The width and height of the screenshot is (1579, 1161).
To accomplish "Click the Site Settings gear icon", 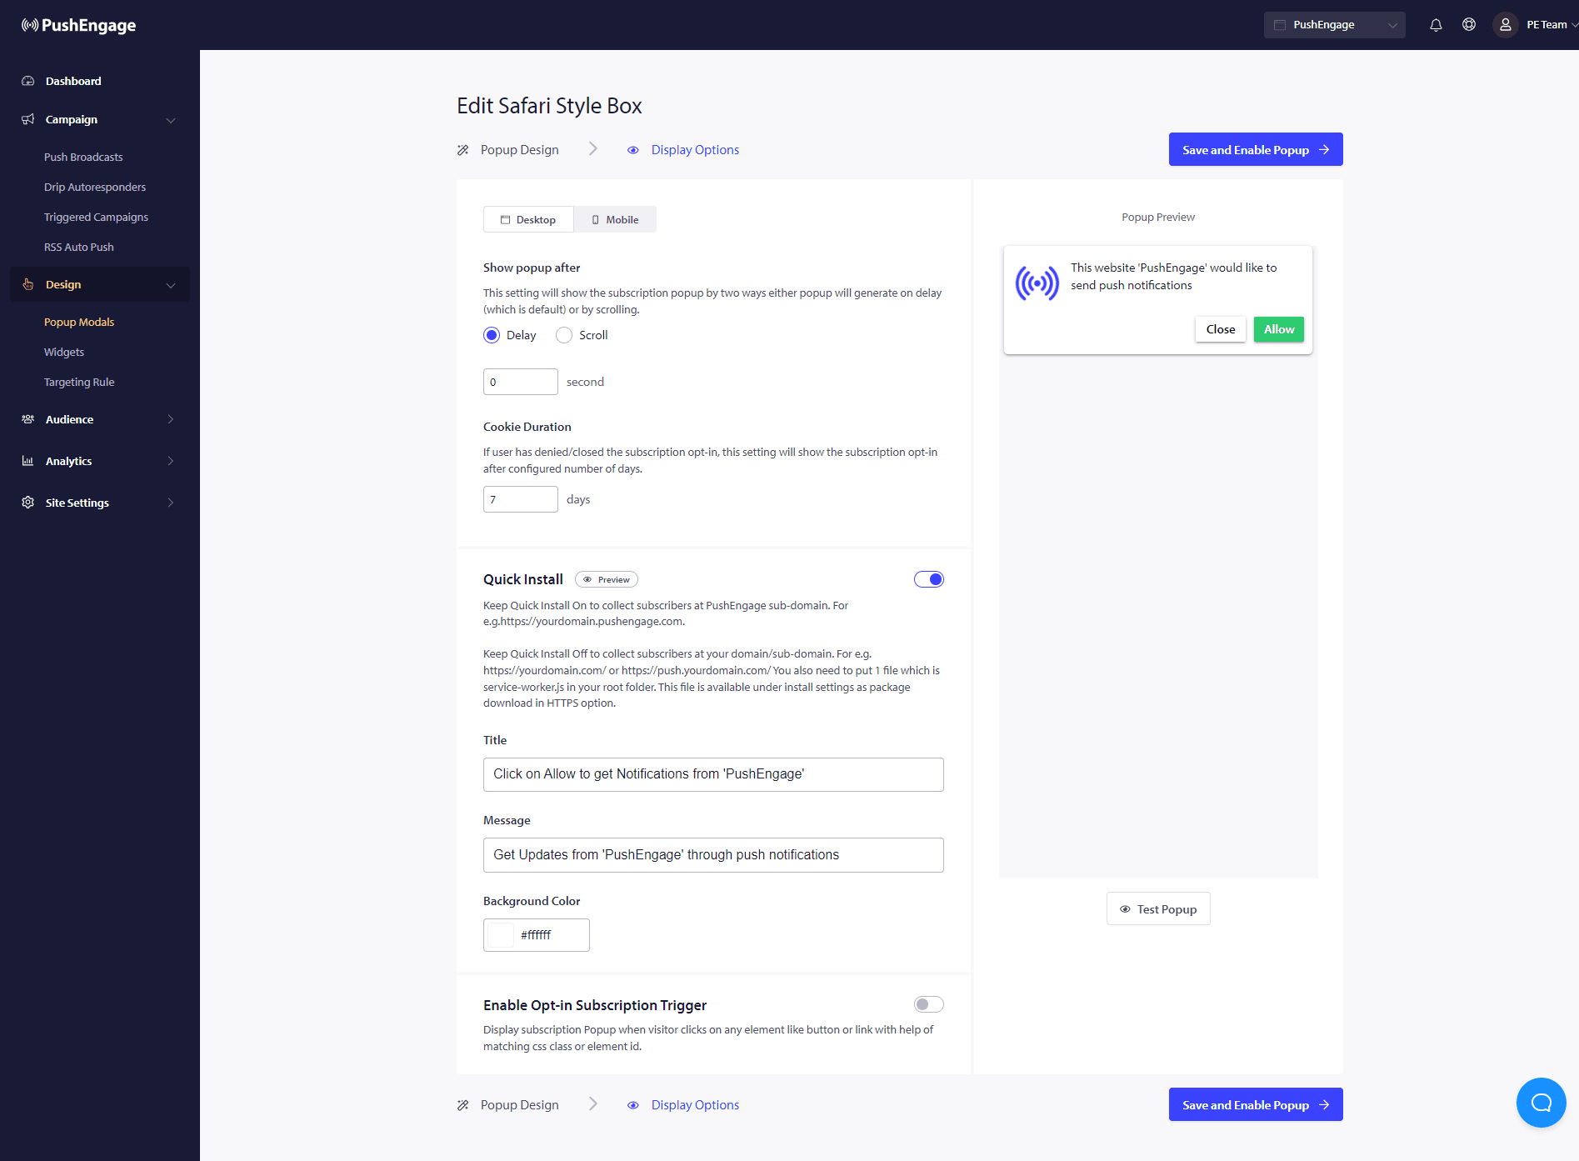I will coord(28,503).
